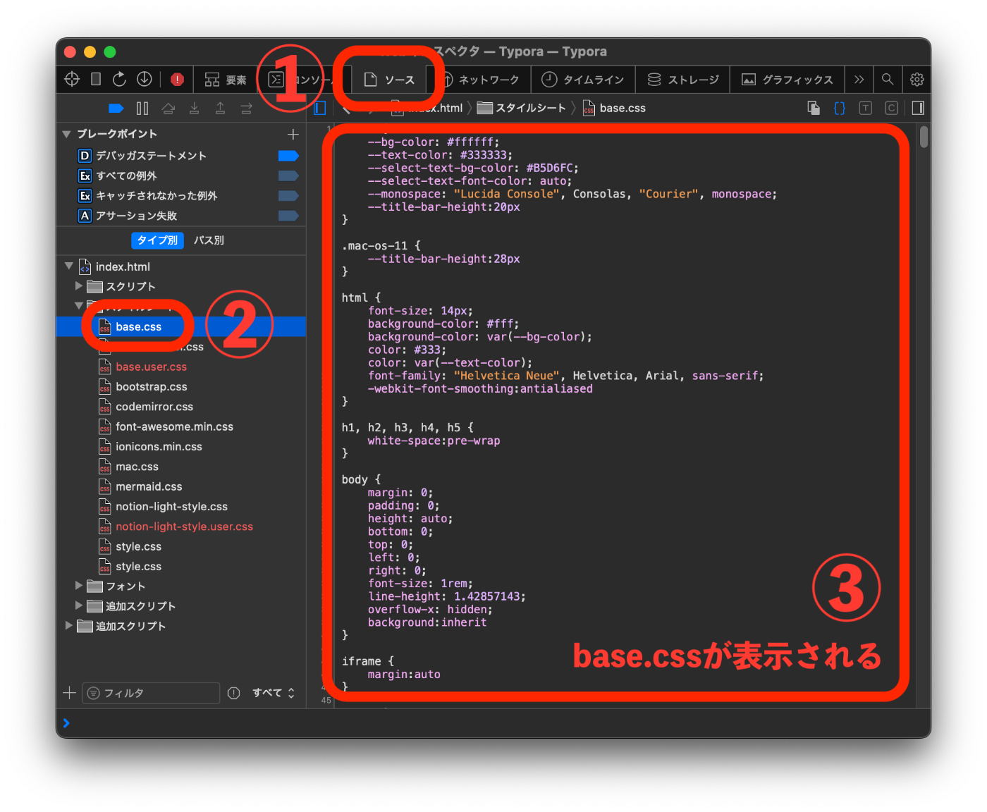
Task: Toggle the デバッガステートメント breakpoint
Action: [288, 155]
